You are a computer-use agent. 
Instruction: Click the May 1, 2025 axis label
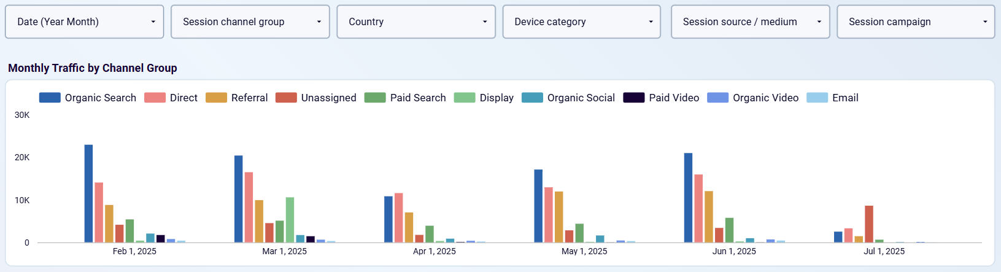click(584, 251)
